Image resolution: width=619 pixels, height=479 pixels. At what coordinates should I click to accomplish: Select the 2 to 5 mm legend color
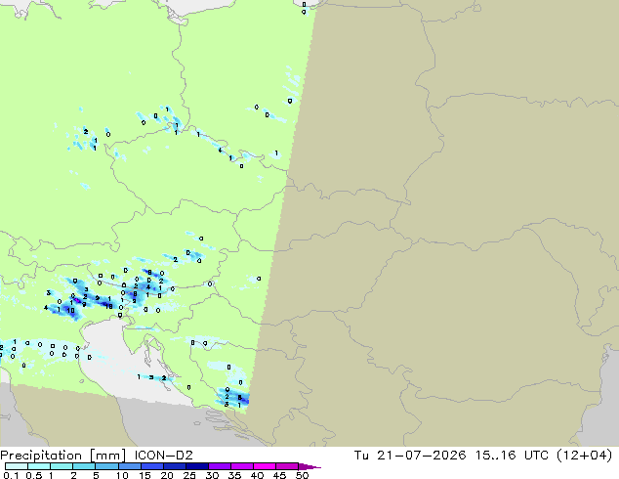(x=84, y=466)
